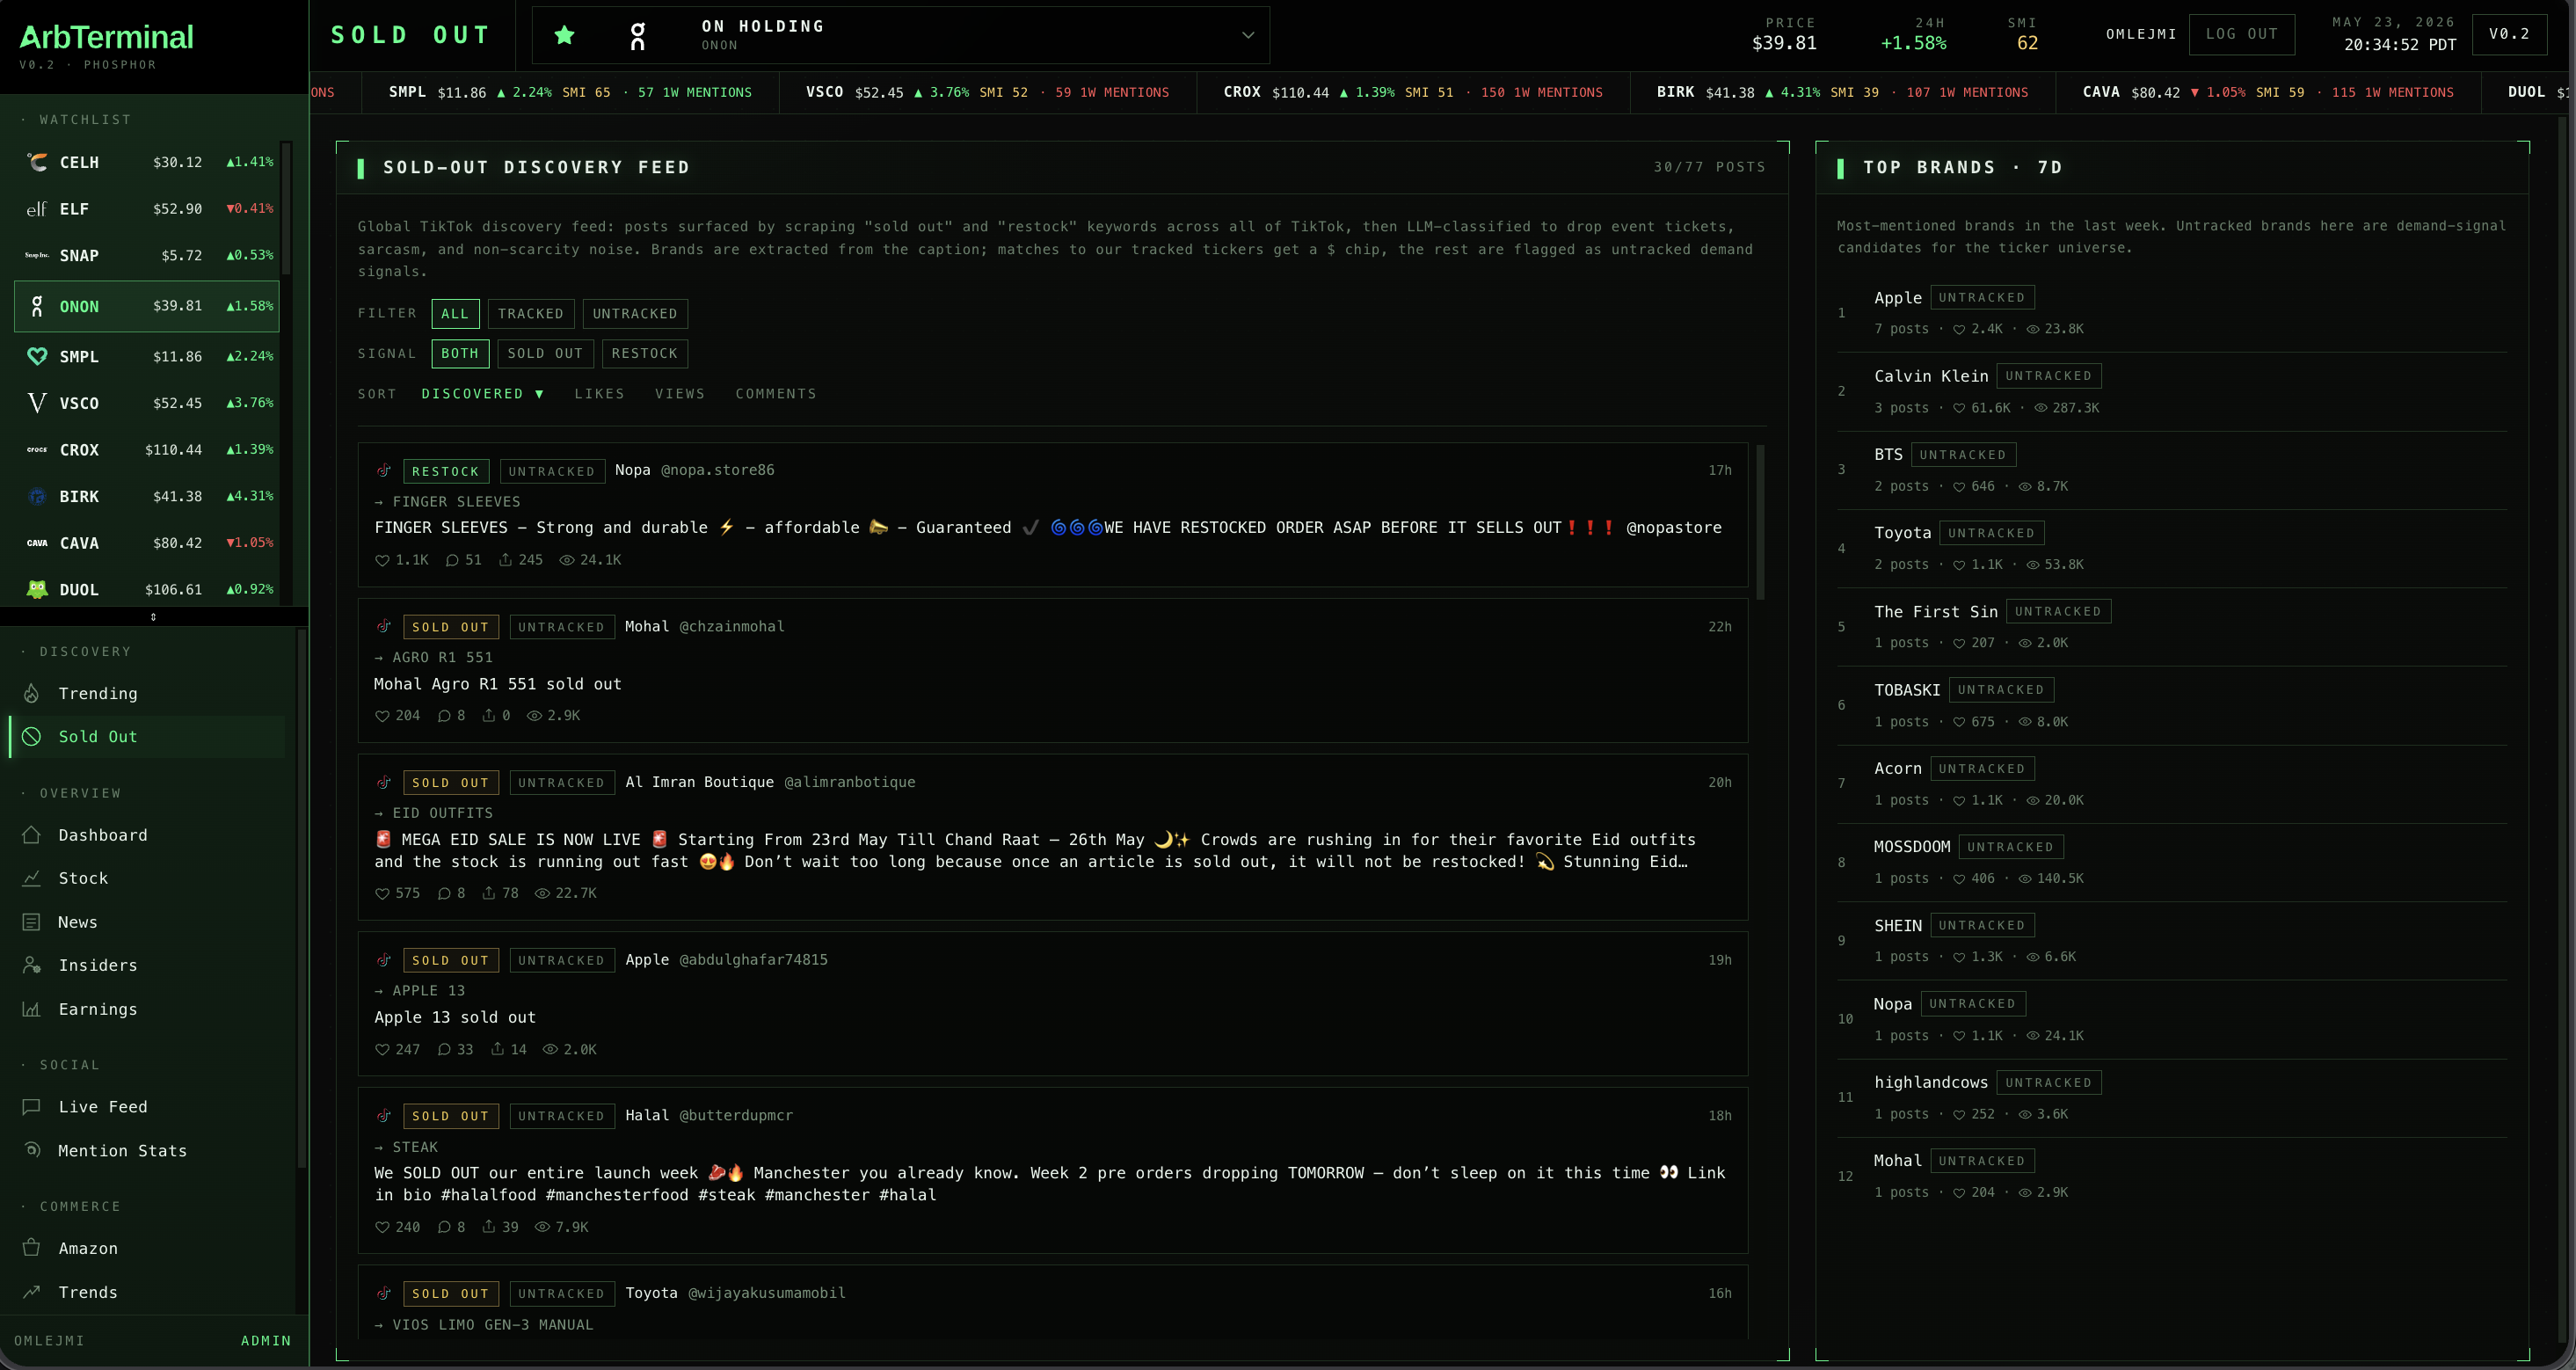Open @alimranbotique profile link
Viewport: 2576px width, 1370px height.
pos(849,782)
